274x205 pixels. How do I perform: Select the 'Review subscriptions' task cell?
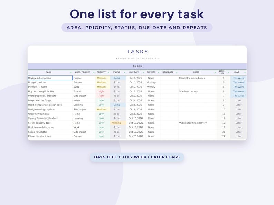click(50, 78)
